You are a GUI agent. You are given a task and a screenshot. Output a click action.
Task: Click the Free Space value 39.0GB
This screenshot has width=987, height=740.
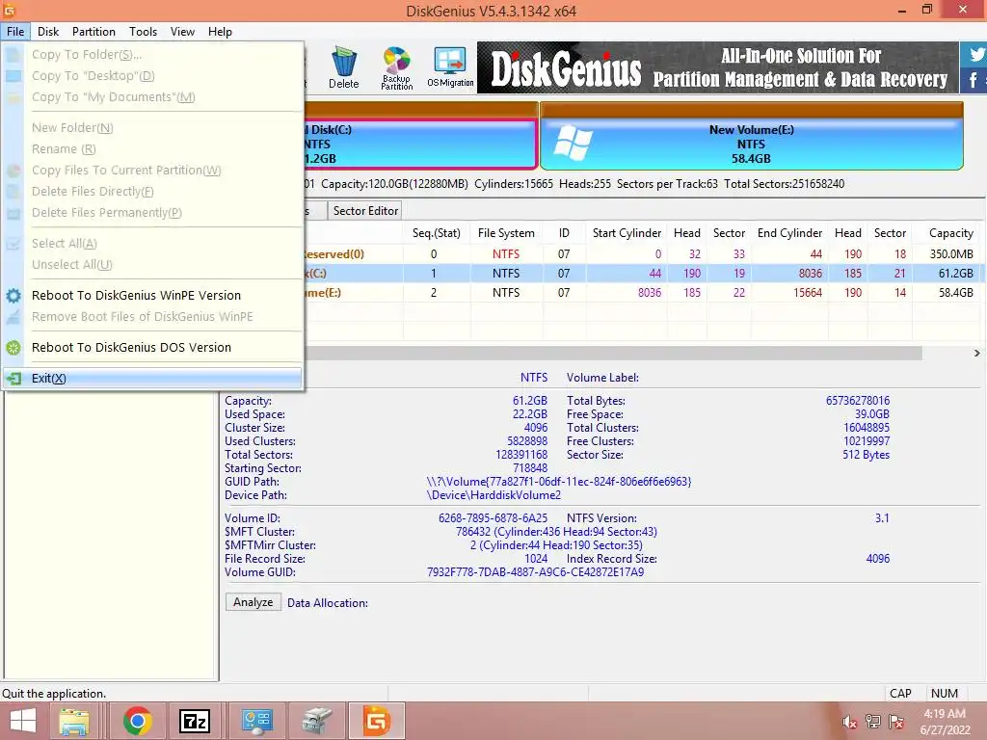coord(871,414)
